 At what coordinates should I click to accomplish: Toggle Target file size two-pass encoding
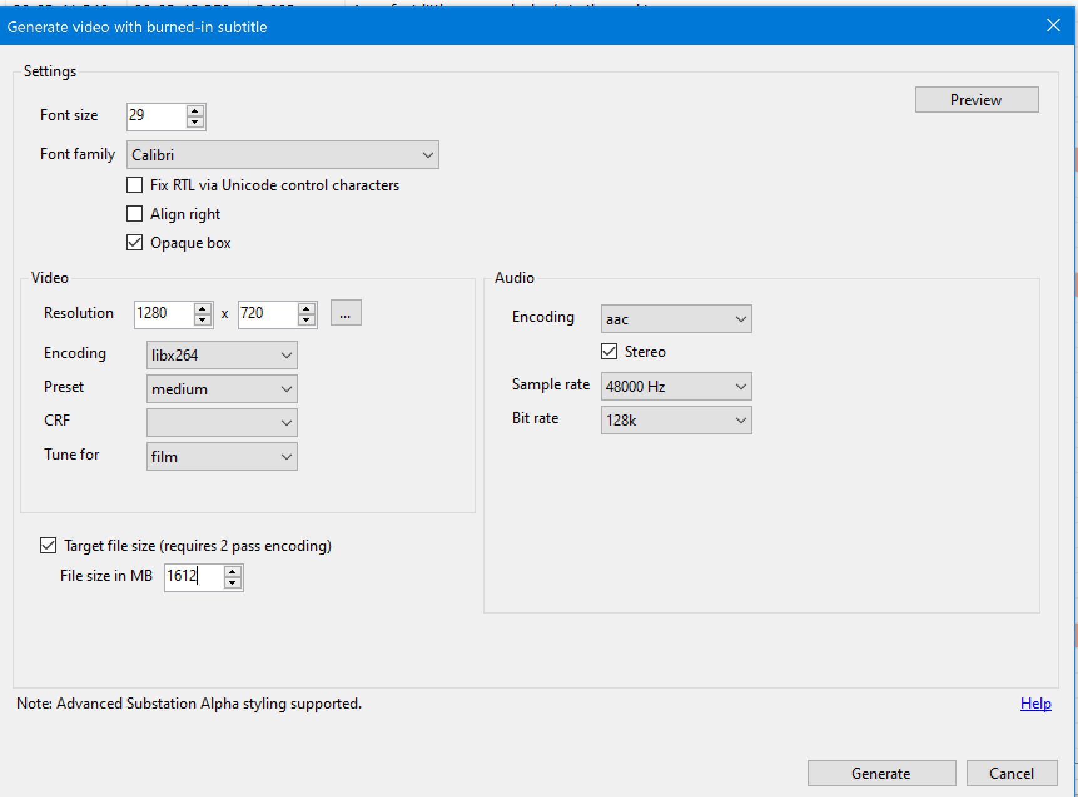pos(48,546)
